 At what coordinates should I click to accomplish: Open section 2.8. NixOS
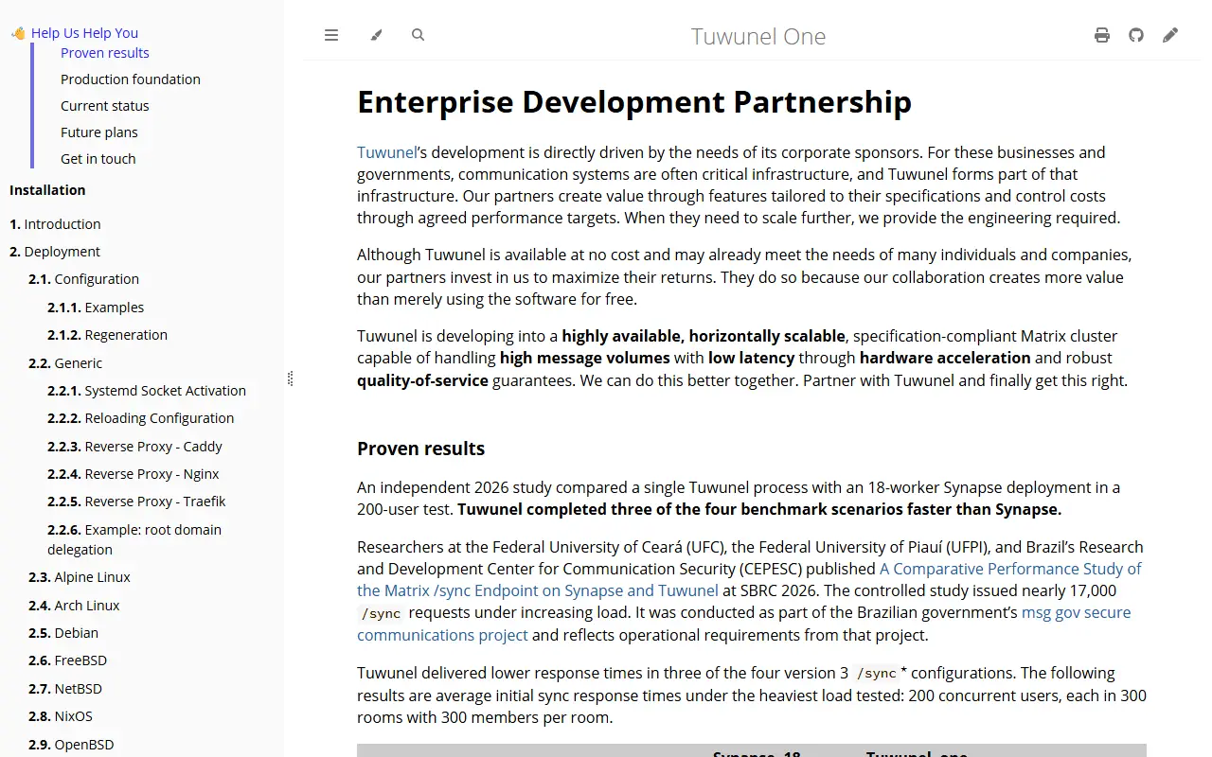[61, 716]
